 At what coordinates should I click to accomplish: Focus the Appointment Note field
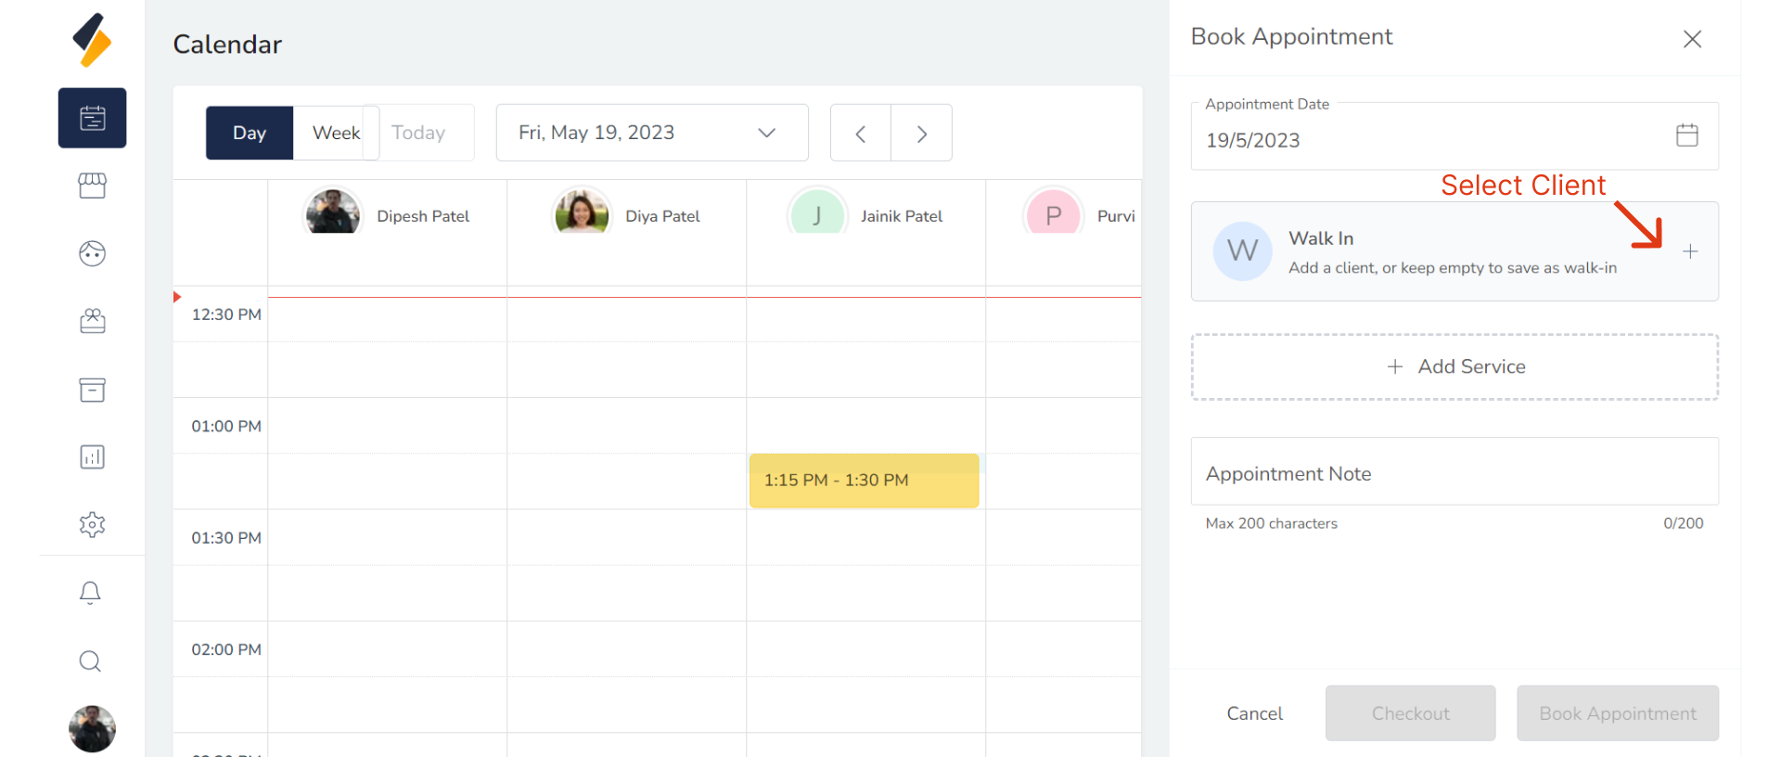[x=1454, y=473]
